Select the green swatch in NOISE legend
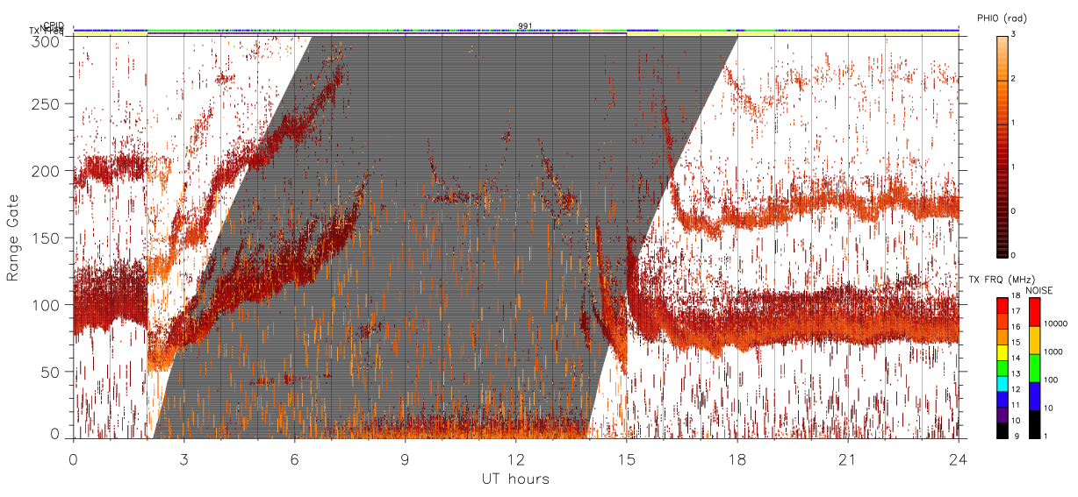 pos(1033,368)
